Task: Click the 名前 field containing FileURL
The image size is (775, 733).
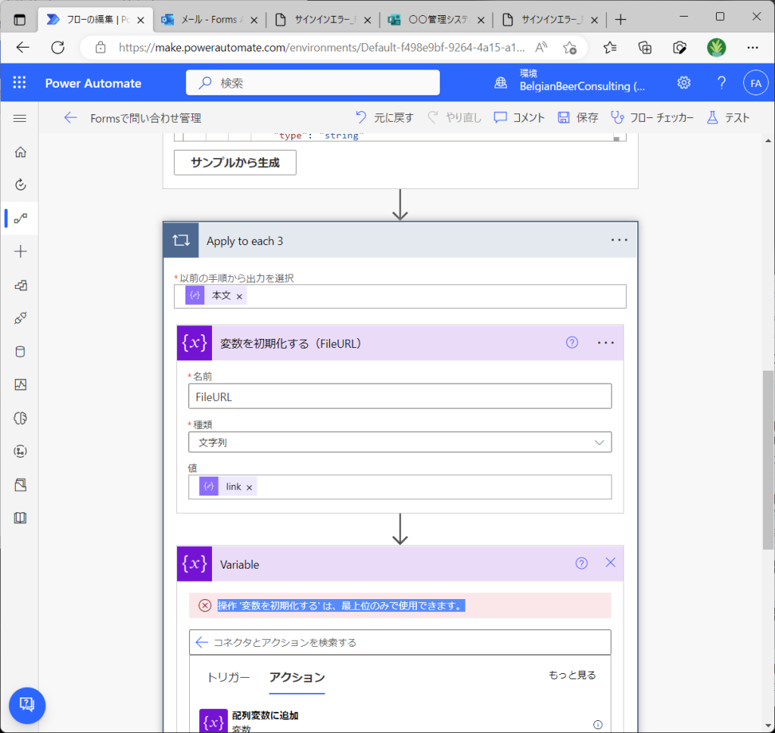Action: pos(400,396)
